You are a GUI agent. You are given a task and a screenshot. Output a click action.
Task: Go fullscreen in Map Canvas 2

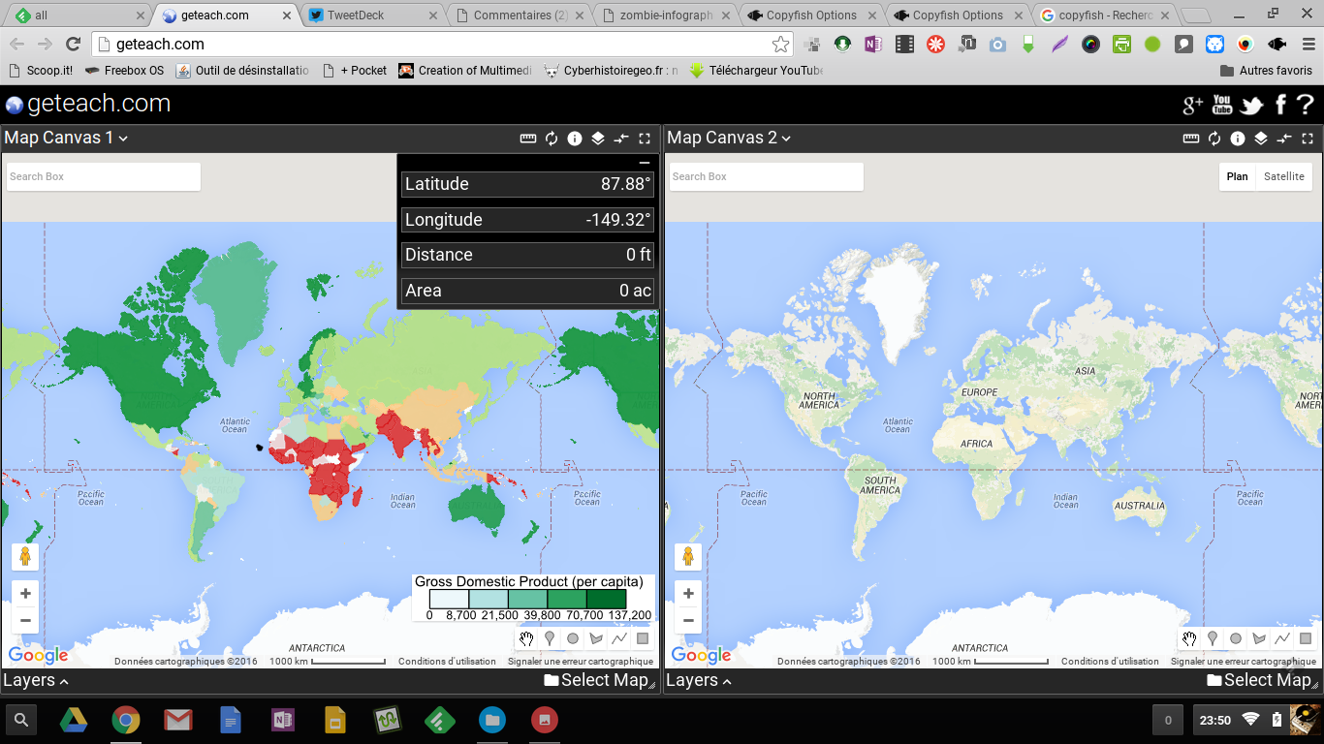1308,139
